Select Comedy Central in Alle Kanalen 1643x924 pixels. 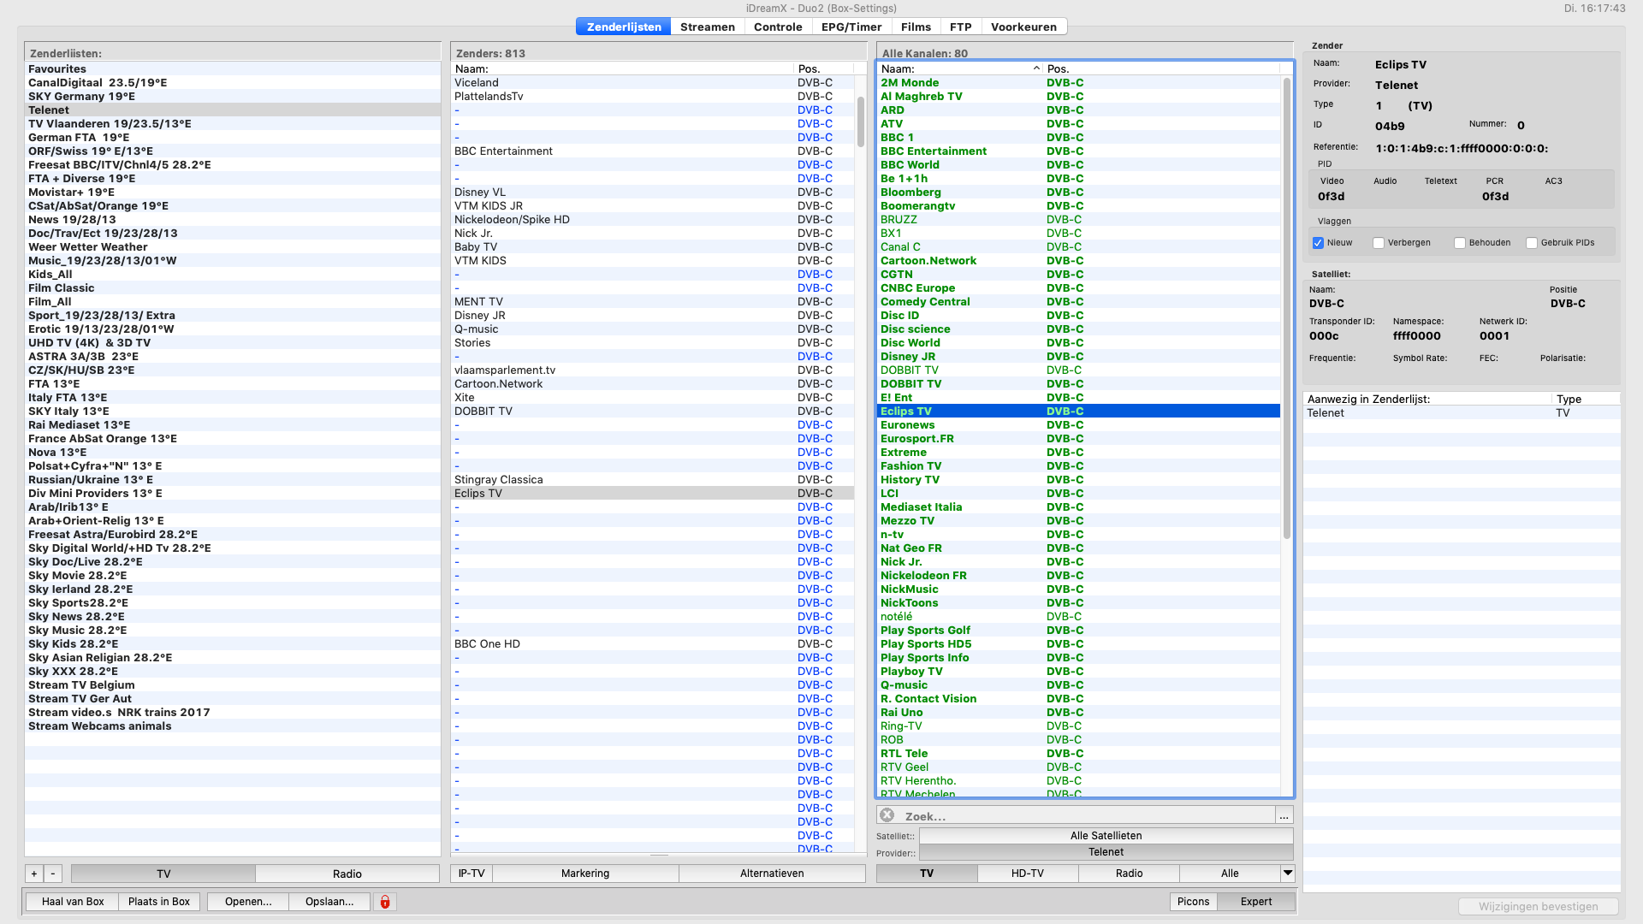pos(1079,302)
